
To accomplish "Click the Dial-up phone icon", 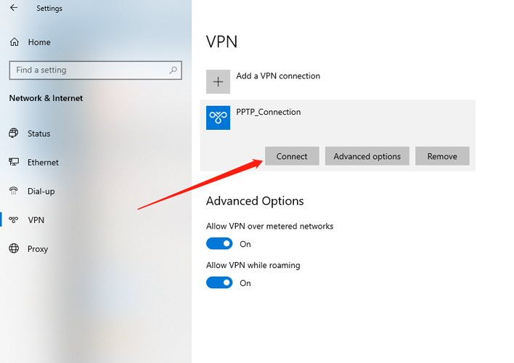I will point(14,191).
